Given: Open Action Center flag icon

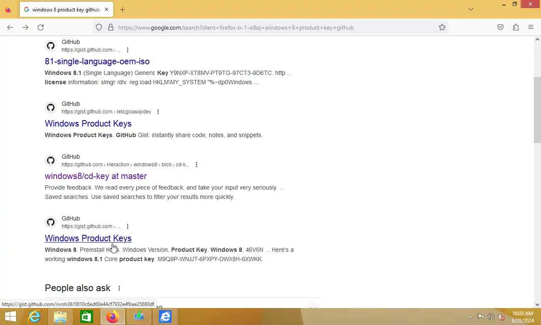Looking at the screenshot, I should [x=481, y=317].
